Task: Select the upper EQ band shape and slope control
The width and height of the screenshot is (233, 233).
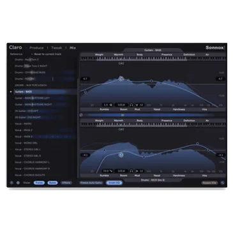Action: (x=139, y=105)
